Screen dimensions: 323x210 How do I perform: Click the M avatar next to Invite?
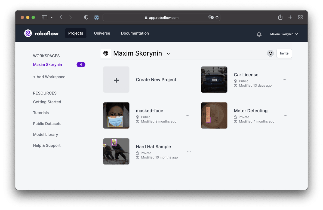(270, 53)
